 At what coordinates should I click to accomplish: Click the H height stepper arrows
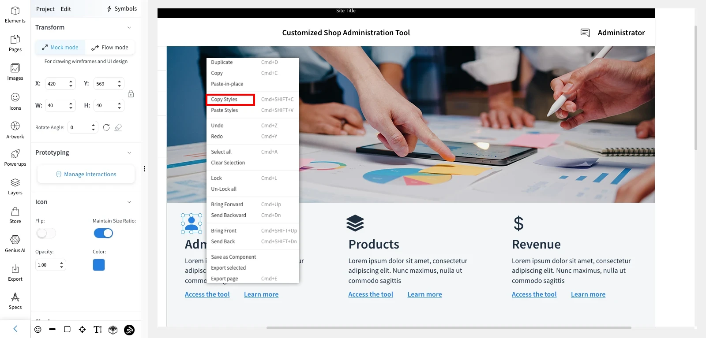pyautogui.click(x=119, y=105)
